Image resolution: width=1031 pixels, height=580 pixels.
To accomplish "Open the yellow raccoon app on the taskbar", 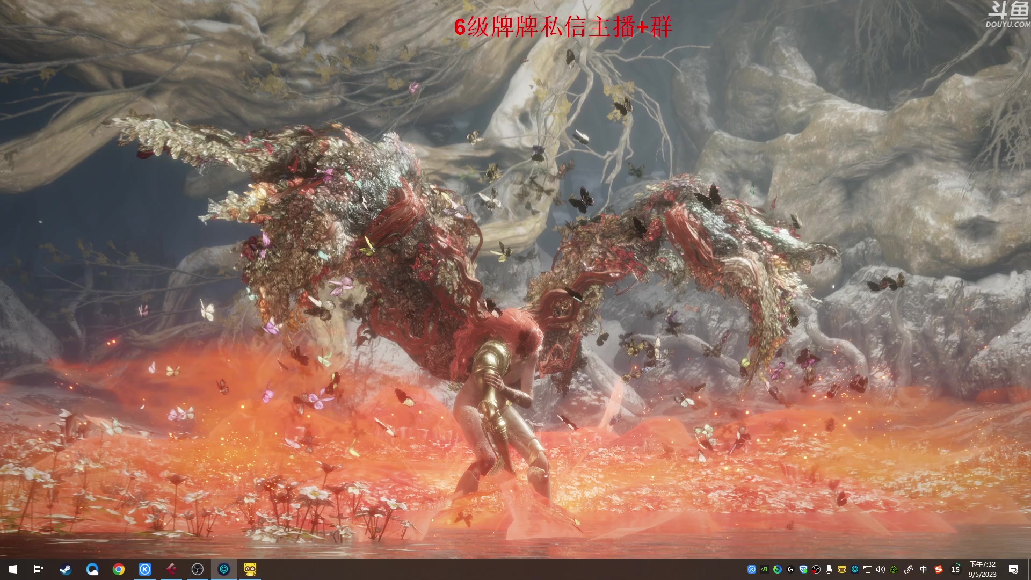I will 250,569.
